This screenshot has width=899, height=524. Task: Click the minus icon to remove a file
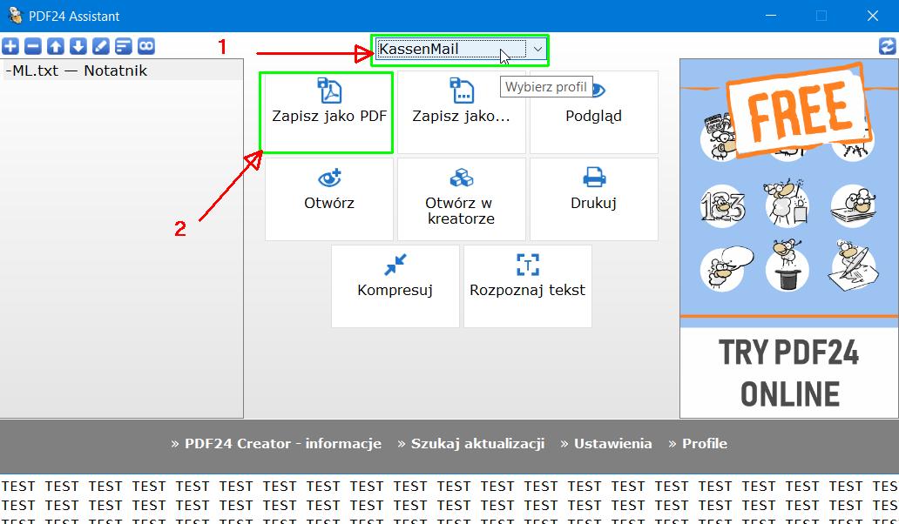pyautogui.click(x=33, y=46)
